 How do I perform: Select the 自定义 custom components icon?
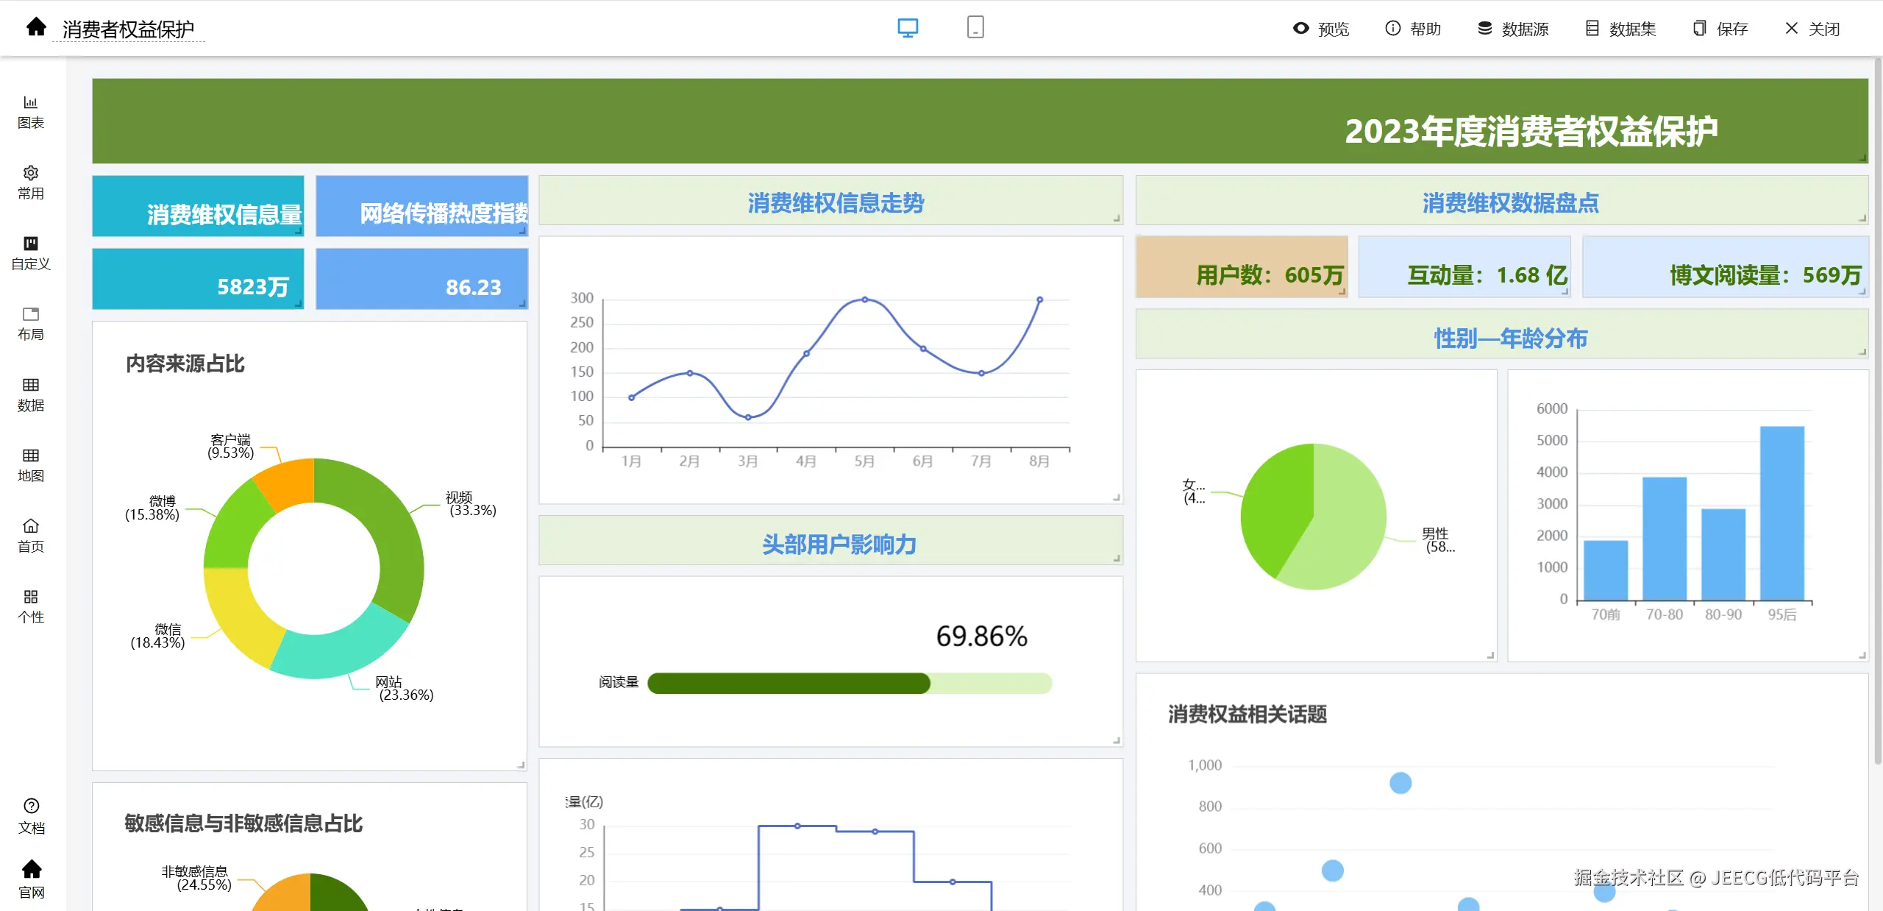(30, 252)
